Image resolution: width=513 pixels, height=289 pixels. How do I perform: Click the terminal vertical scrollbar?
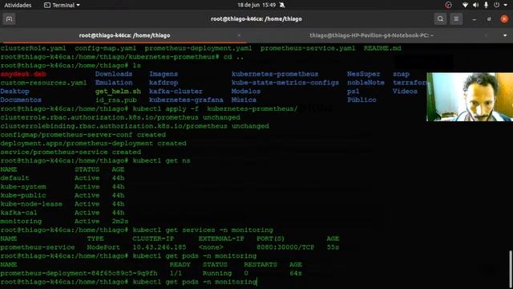click(x=511, y=269)
